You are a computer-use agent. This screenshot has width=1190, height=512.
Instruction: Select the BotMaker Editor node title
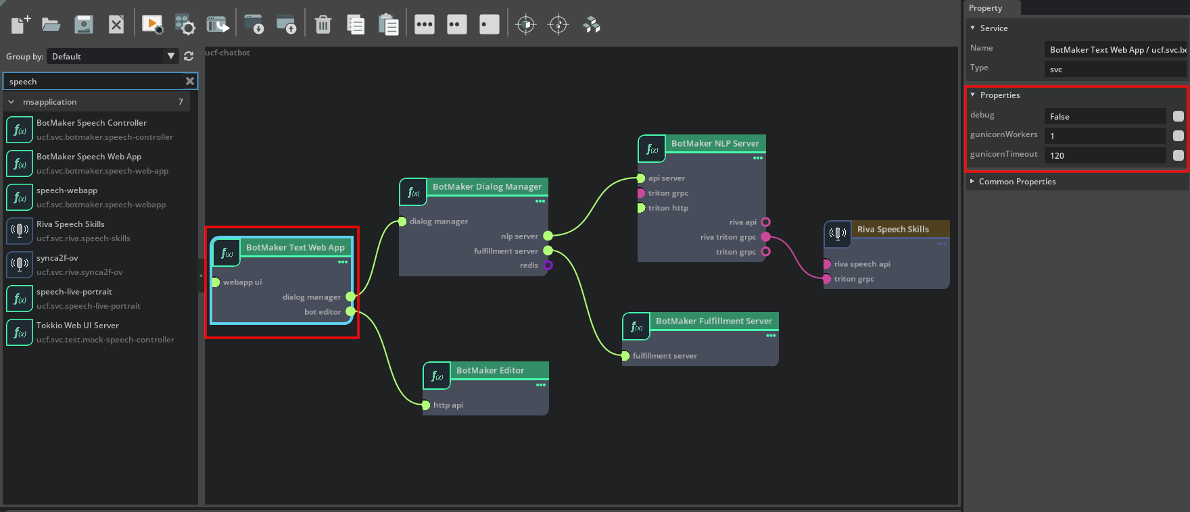pos(490,370)
